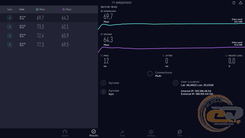Select the result row with 69,7 download
Viewport: 245px width, 138px height.
coord(49,18)
